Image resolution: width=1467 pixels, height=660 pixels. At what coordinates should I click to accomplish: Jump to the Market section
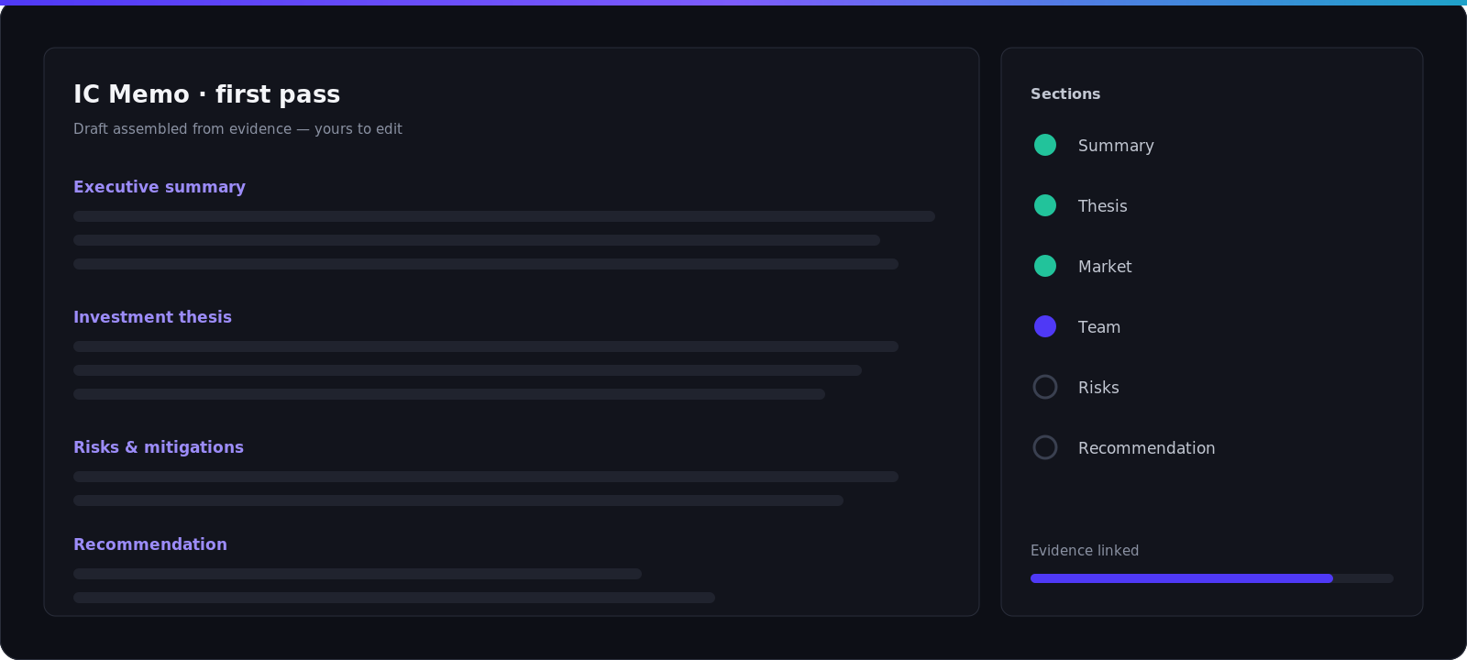(x=1105, y=267)
